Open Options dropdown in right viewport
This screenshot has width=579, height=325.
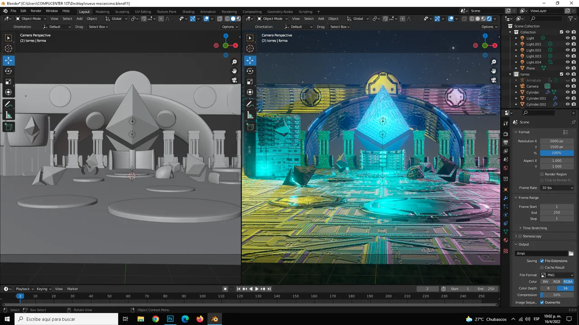[x=489, y=27]
